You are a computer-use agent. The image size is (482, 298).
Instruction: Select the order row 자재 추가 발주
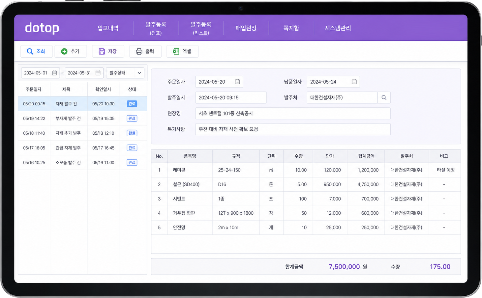coord(82,133)
